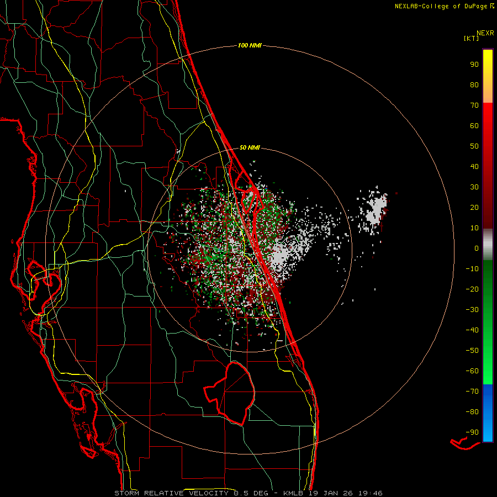497x497 pixels.
Task: Click the "-80" legend value
Action: pyautogui.click(x=472, y=412)
